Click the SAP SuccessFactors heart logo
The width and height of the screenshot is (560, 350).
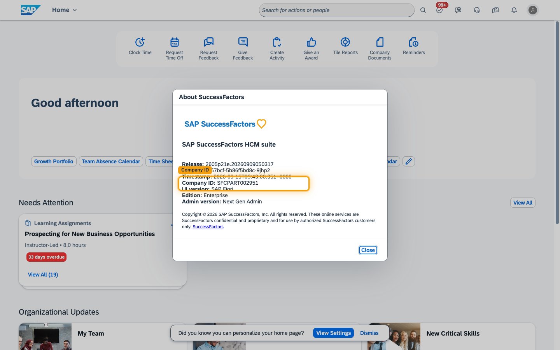[226, 124]
